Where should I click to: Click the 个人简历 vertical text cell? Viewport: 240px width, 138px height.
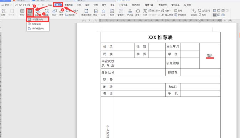click(x=108, y=117)
